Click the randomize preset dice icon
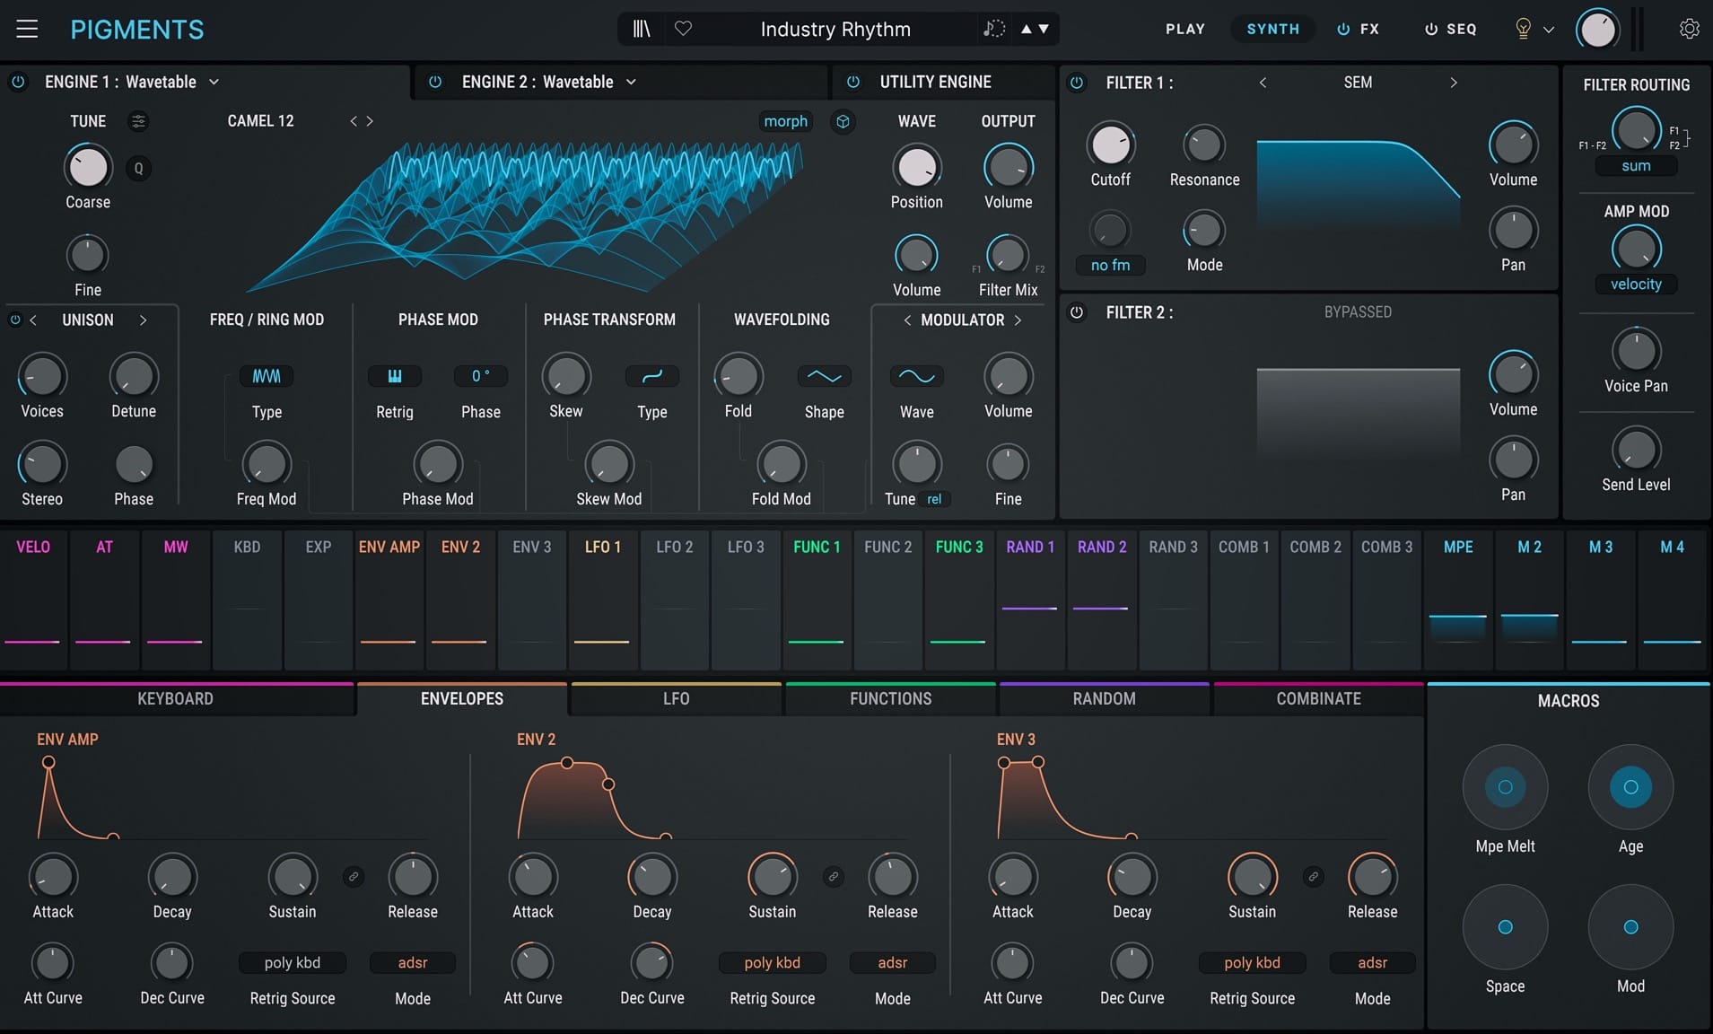 click(x=994, y=29)
